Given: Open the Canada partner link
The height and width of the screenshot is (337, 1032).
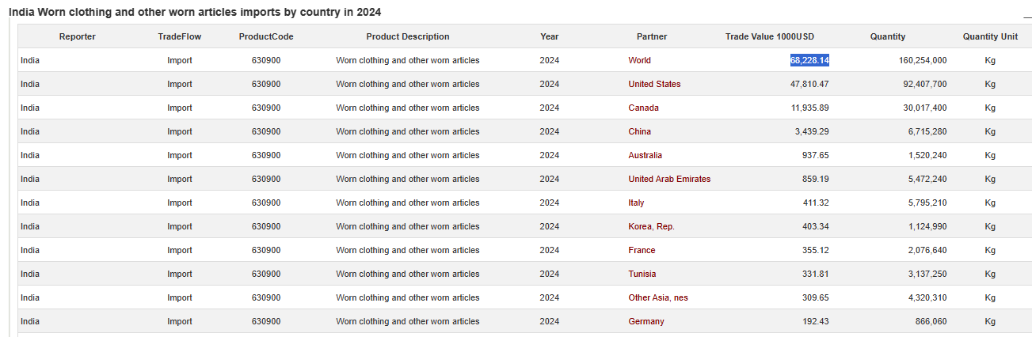Looking at the screenshot, I should [643, 108].
